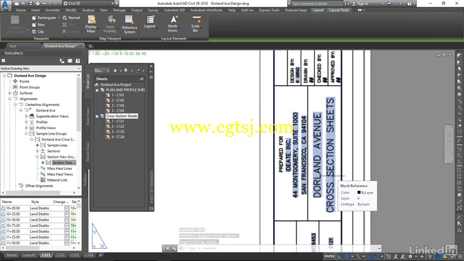Click the 1 - C121 sheet icon

[x=108, y=121]
